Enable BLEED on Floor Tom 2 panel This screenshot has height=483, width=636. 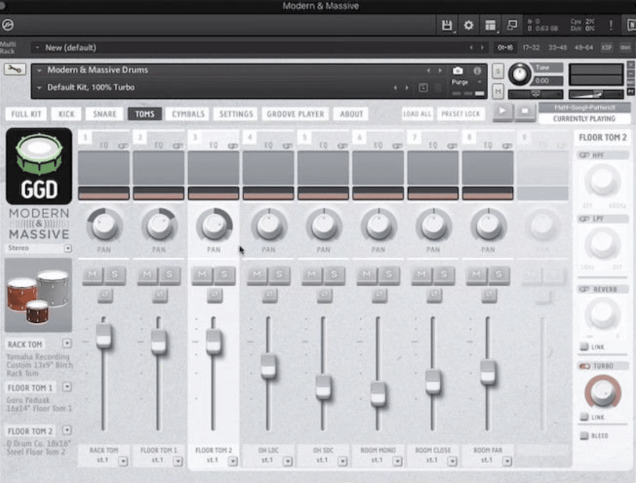[584, 436]
